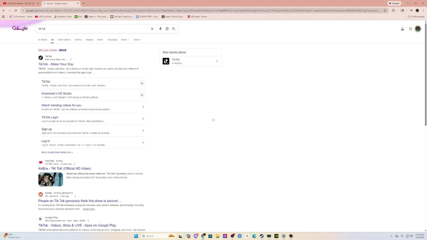427x240 pixels.
Task: Open the Log in sitelink chevron
Action: click(143, 143)
